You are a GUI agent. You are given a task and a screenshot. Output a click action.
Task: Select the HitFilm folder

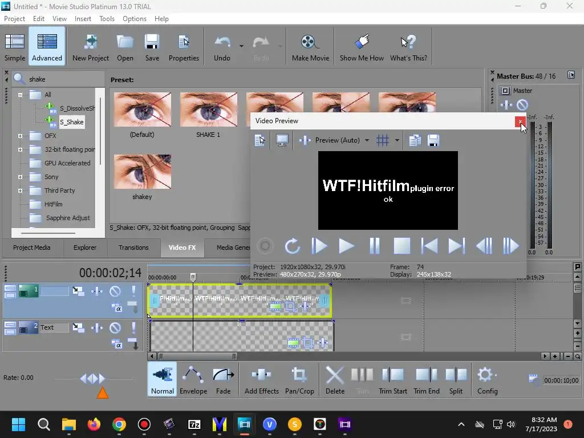click(53, 204)
